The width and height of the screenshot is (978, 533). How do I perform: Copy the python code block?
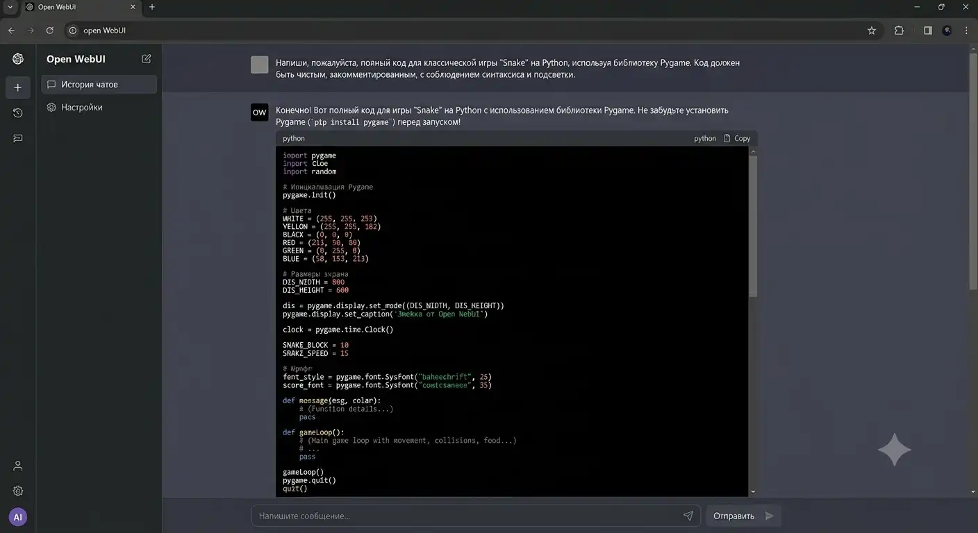(x=737, y=138)
